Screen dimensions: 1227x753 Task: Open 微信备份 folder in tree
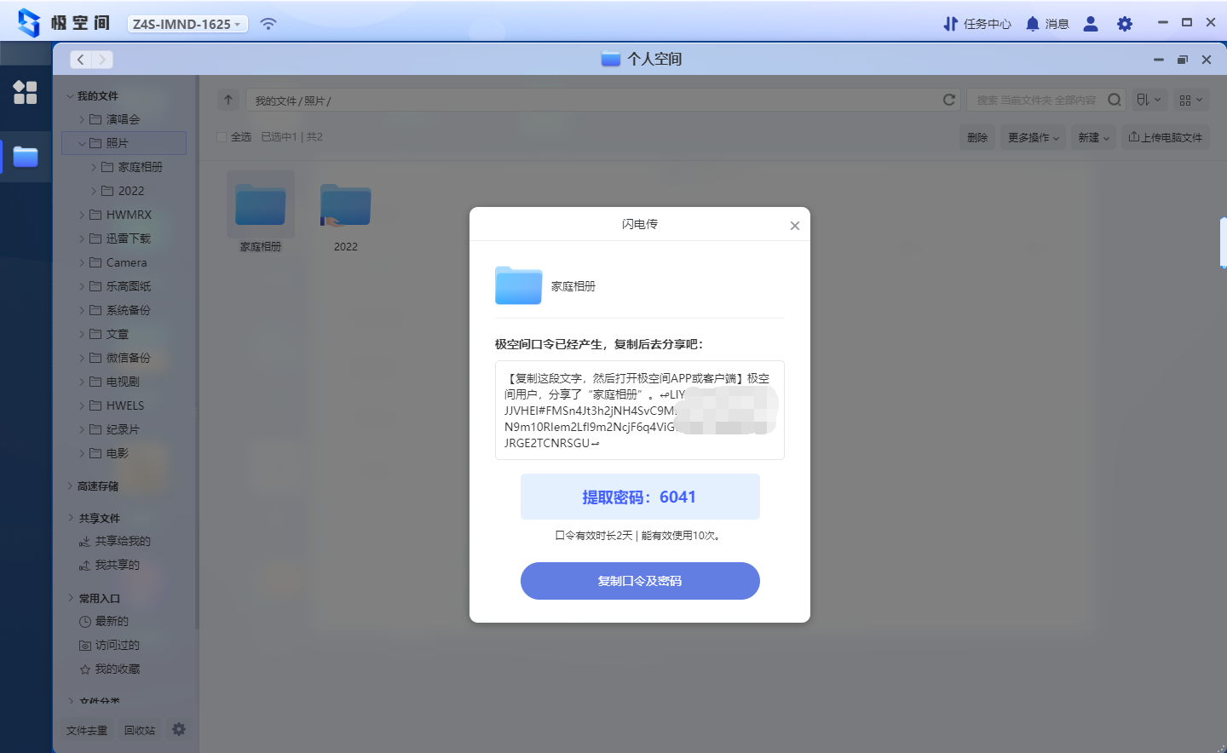coord(128,358)
